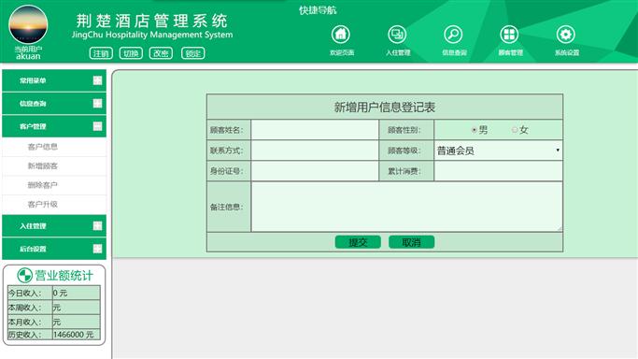Open the 欢迎页面 home icon
The width and height of the screenshot is (638, 359).
[x=341, y=35]
